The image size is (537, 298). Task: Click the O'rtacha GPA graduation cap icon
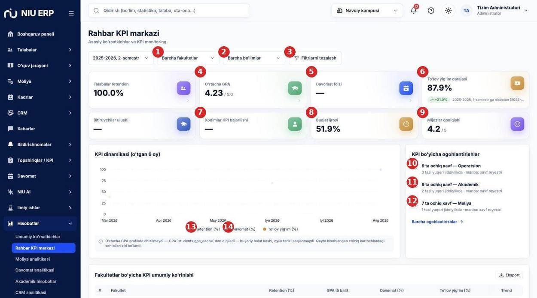click(295, 88)
